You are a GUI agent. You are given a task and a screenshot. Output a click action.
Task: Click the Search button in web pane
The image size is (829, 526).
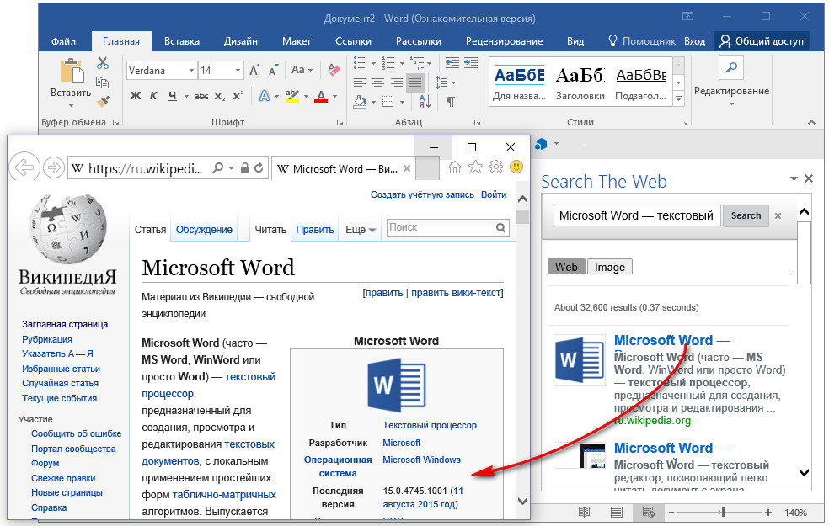click(x=746, y=215)
